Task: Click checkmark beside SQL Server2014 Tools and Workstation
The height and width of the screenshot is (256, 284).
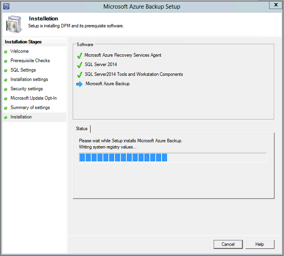Action: (x=79, y=75)
